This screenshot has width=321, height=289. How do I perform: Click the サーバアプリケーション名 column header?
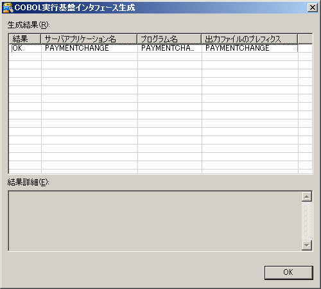click(x=89, y=39)
